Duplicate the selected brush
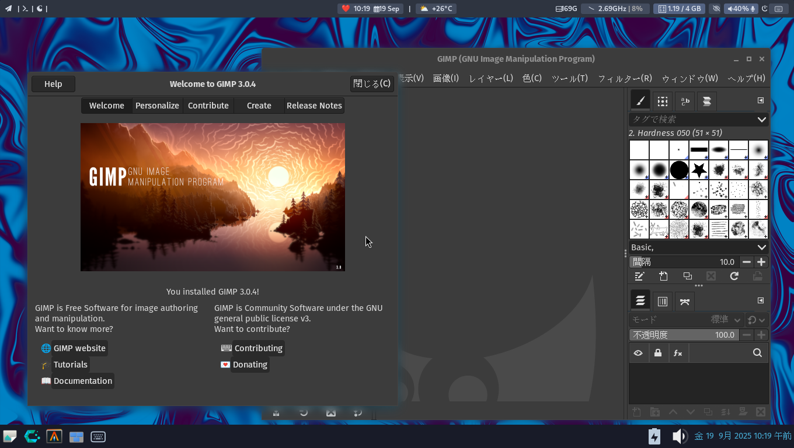 (x=687, y=276)
